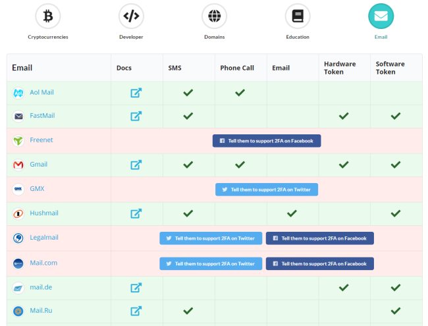Click the Phone Call column header
This screenshot has height=326, width=428.
pos(237,68)
